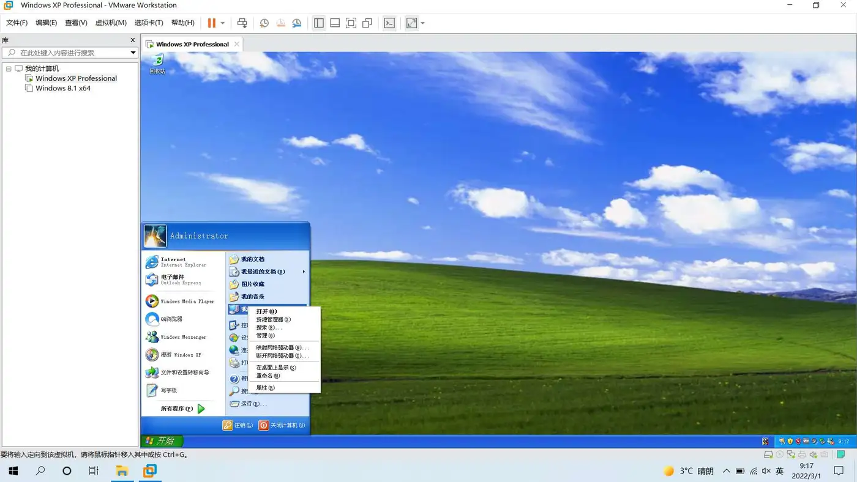
Task: Choose 打开(O) in context menu
Action: [x=285, y=311]
